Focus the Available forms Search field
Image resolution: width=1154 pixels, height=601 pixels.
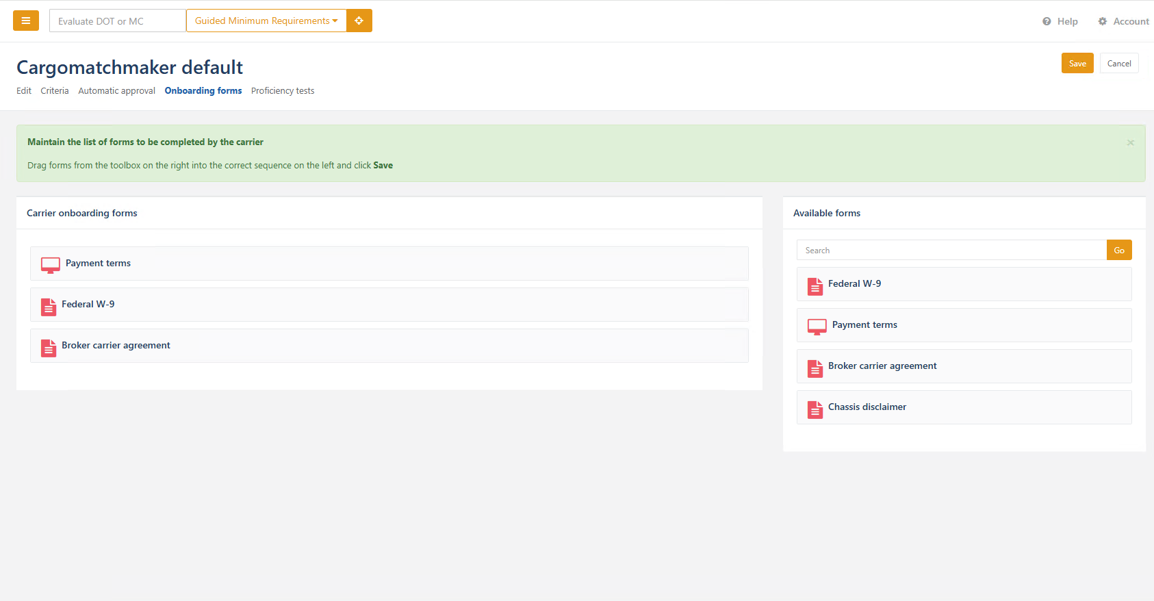click(x=951, y=250)
